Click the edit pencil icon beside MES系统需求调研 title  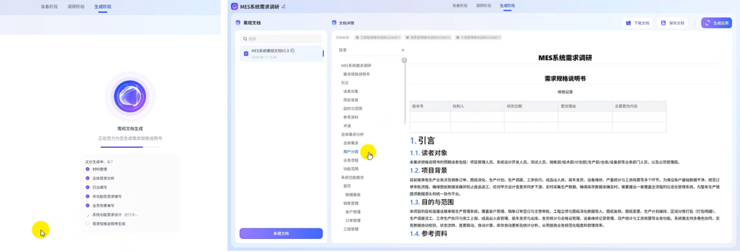[x=284, y=7]
